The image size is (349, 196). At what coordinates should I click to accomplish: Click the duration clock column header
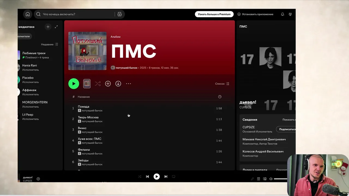(x=220, y=97)
